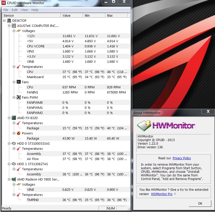Collapse the DESKTOP root node
215x212 pixels.
click(4, 20)
